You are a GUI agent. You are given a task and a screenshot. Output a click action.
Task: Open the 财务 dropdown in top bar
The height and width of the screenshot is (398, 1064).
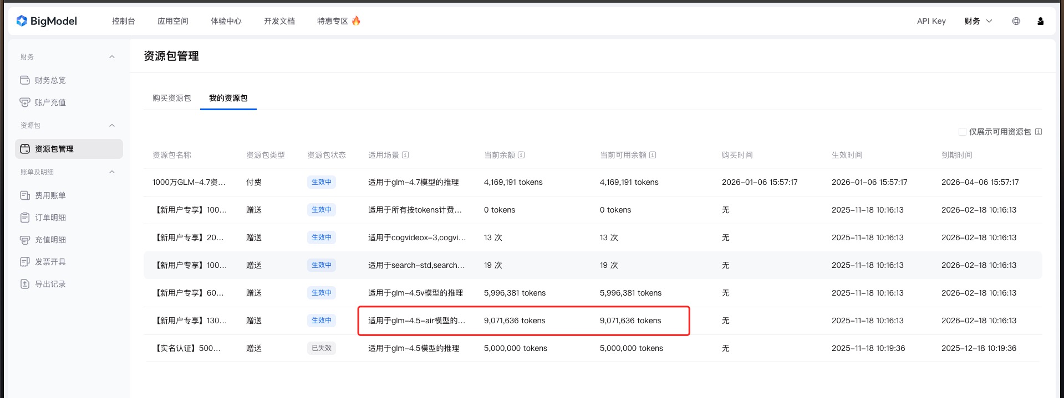[979, 21]
